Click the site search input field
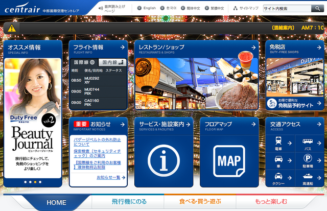327x211 pixels. (287, 8)
